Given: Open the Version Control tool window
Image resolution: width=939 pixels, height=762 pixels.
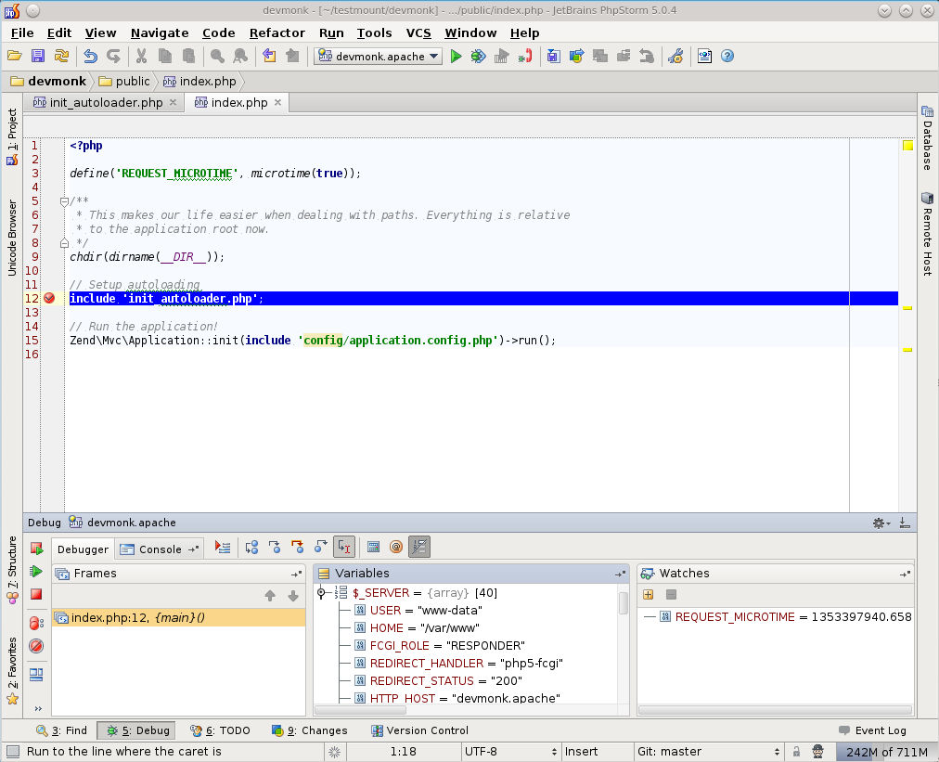Looking at the screenshot, I should point(419,730).
